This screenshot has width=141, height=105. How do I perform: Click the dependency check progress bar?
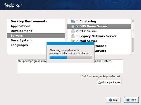click(x=70, y=57)
